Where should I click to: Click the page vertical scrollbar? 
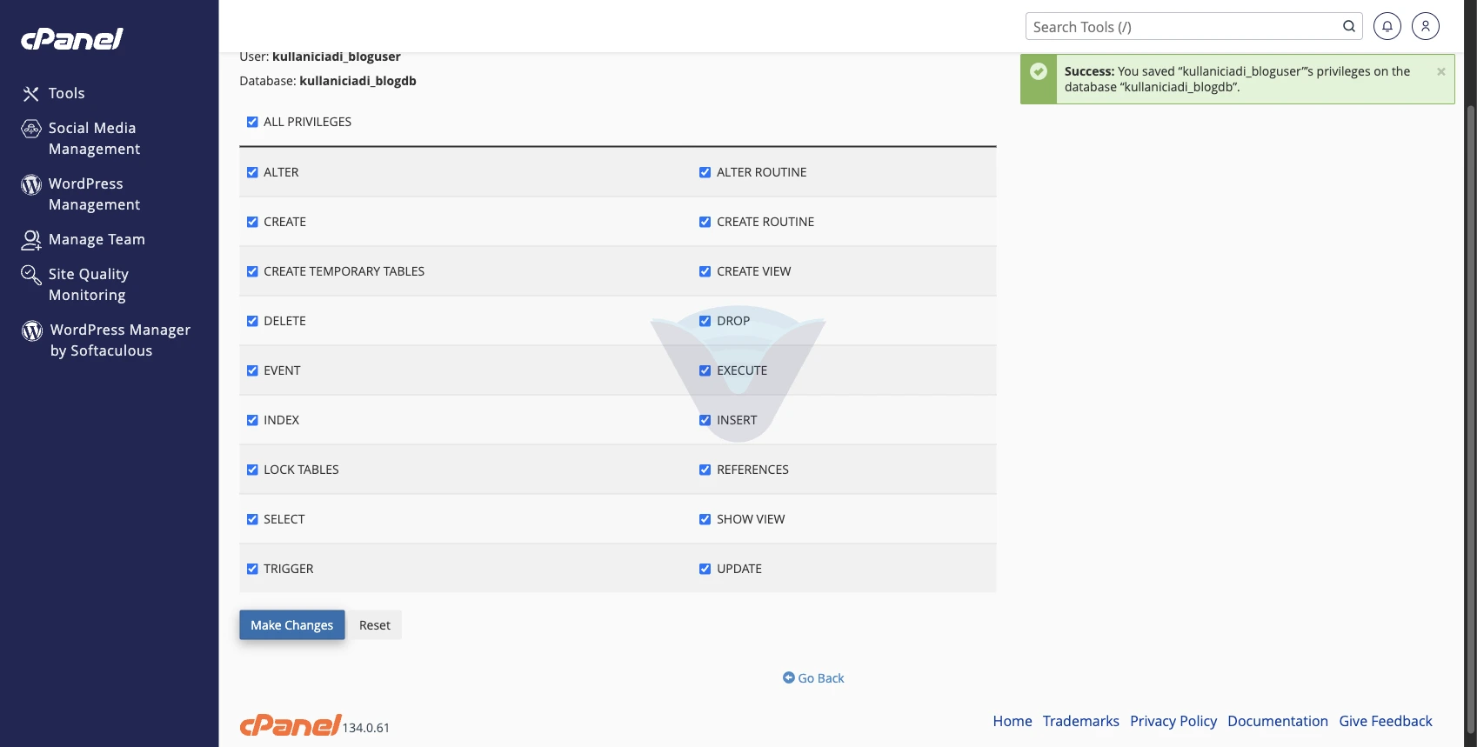(x=1471, y=417)
